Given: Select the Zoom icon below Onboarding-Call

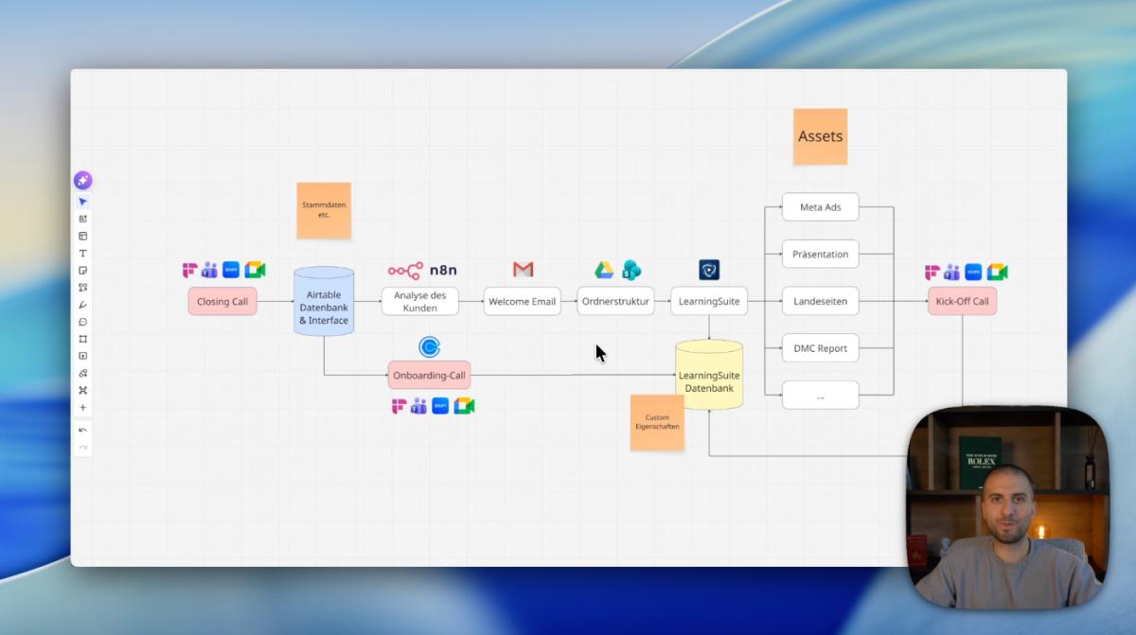Looking at the screenshot, I should click(440, 406).
